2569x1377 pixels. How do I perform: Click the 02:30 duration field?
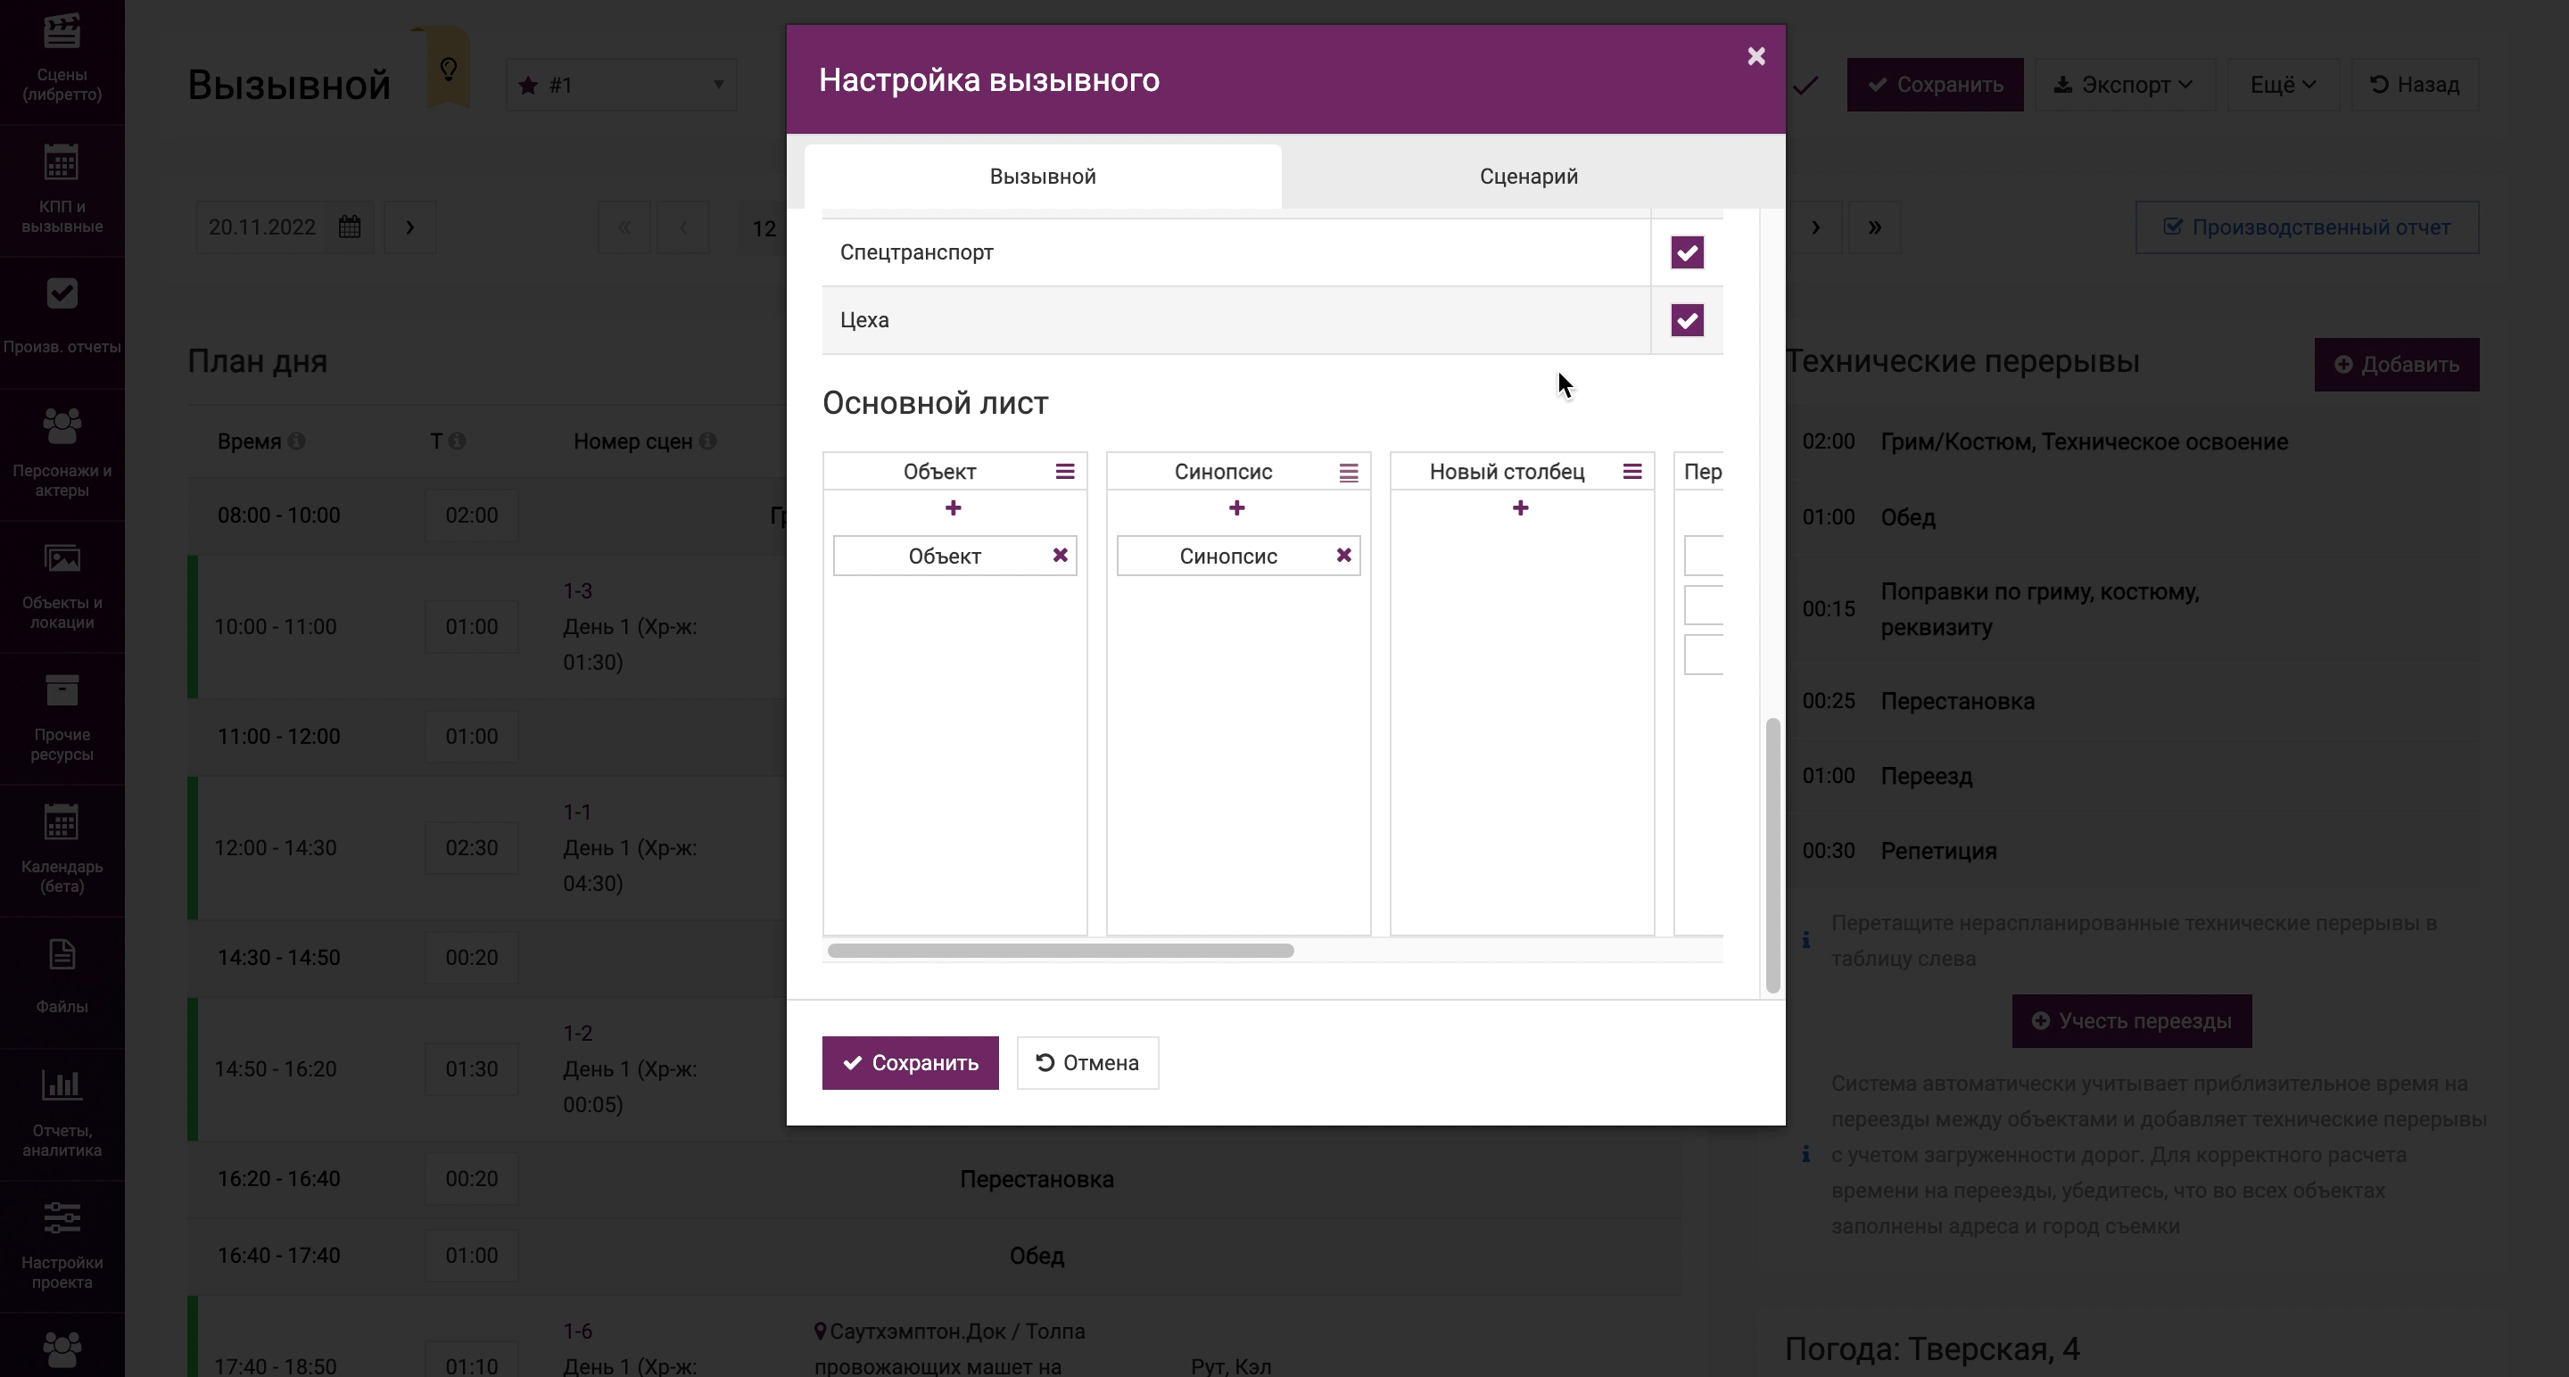pyautogui.click(x=472, y=848)
